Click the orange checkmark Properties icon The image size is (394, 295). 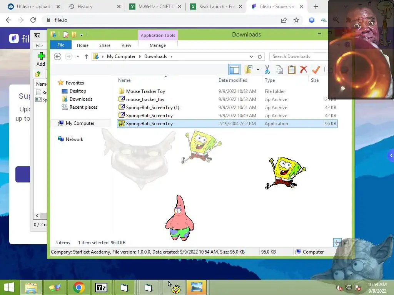click(x=316, y=69)
